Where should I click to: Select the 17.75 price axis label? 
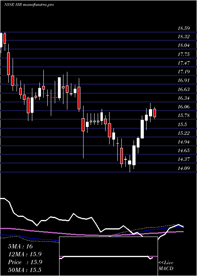coord(184,54)
